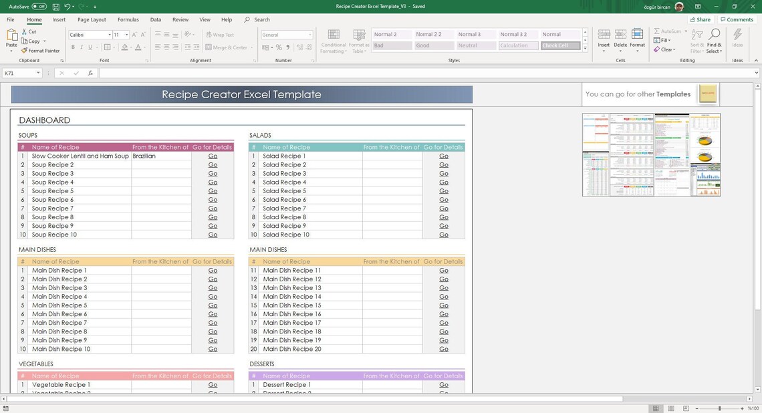The image size is (762, 413).
Task: Open Find & Select magnifier
Action: [714, 41]
